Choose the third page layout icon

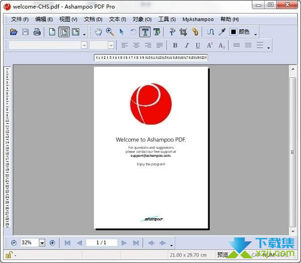(x=76, y=32)
